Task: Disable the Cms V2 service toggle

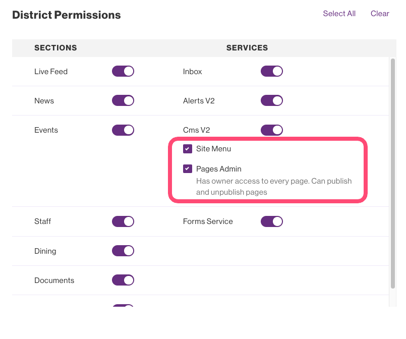Action: pyautogui.click(x=271, y=130)
